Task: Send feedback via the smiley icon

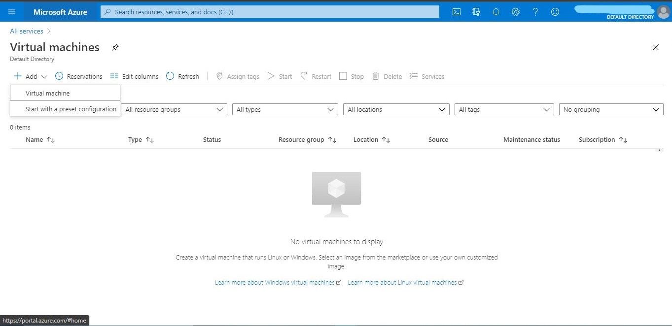Action: [555, 11]
